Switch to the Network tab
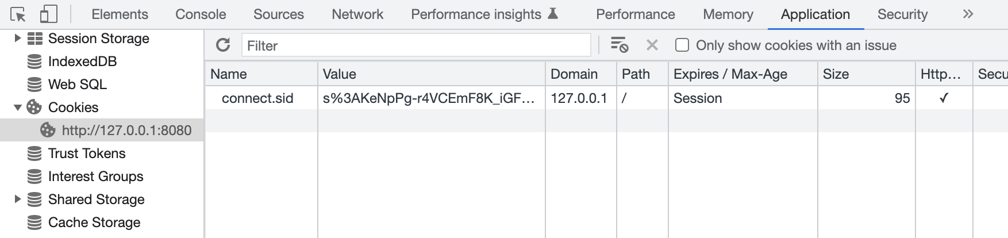 [x=357, y=14]
